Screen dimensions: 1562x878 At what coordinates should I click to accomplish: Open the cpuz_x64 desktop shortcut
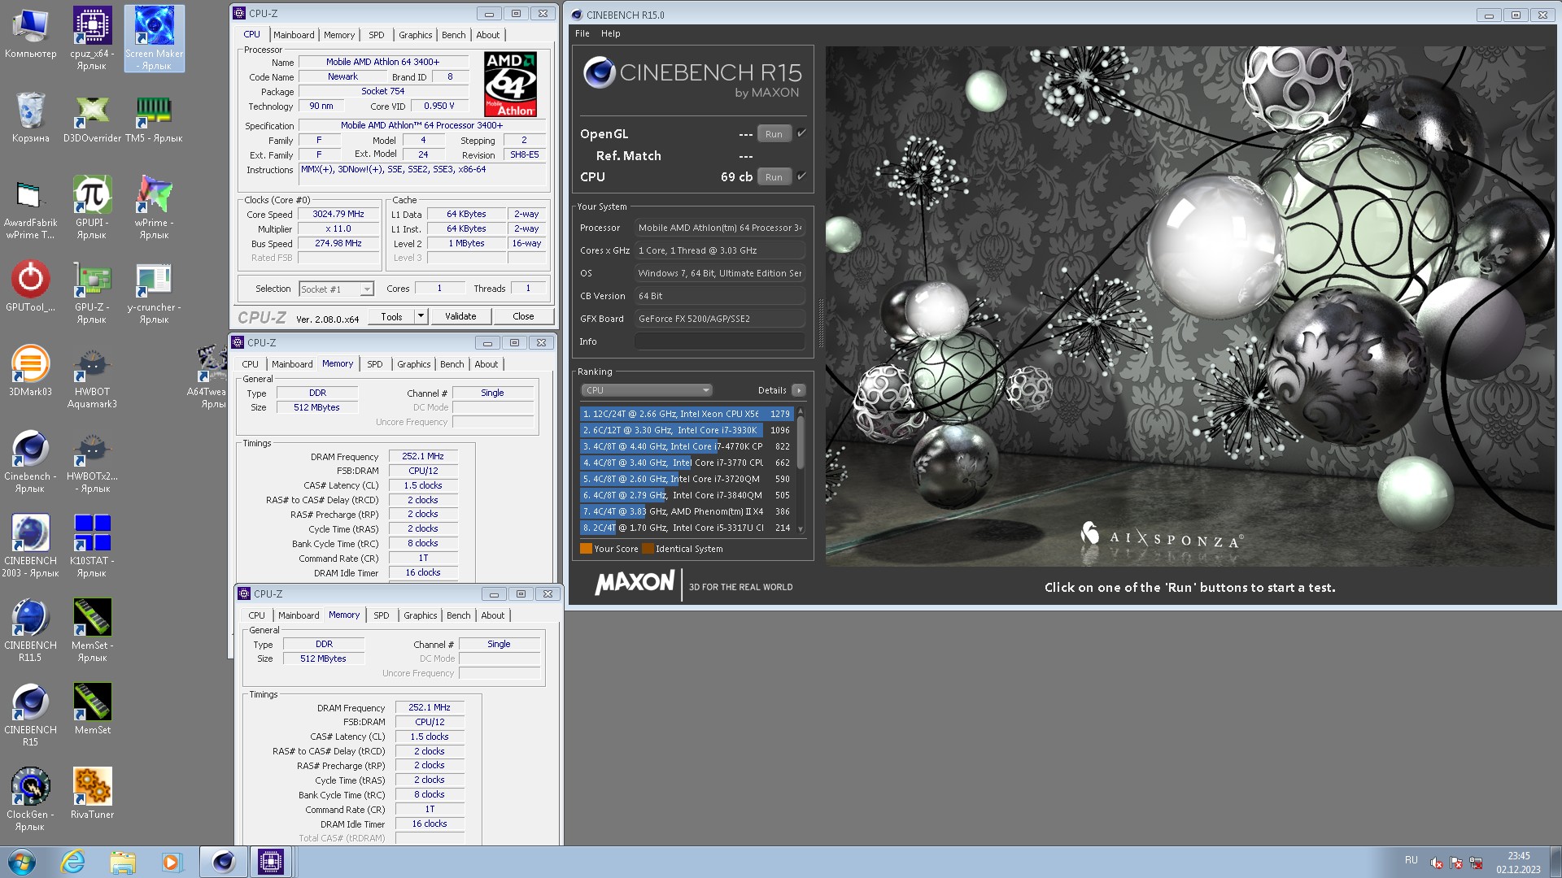click(92, 38)
